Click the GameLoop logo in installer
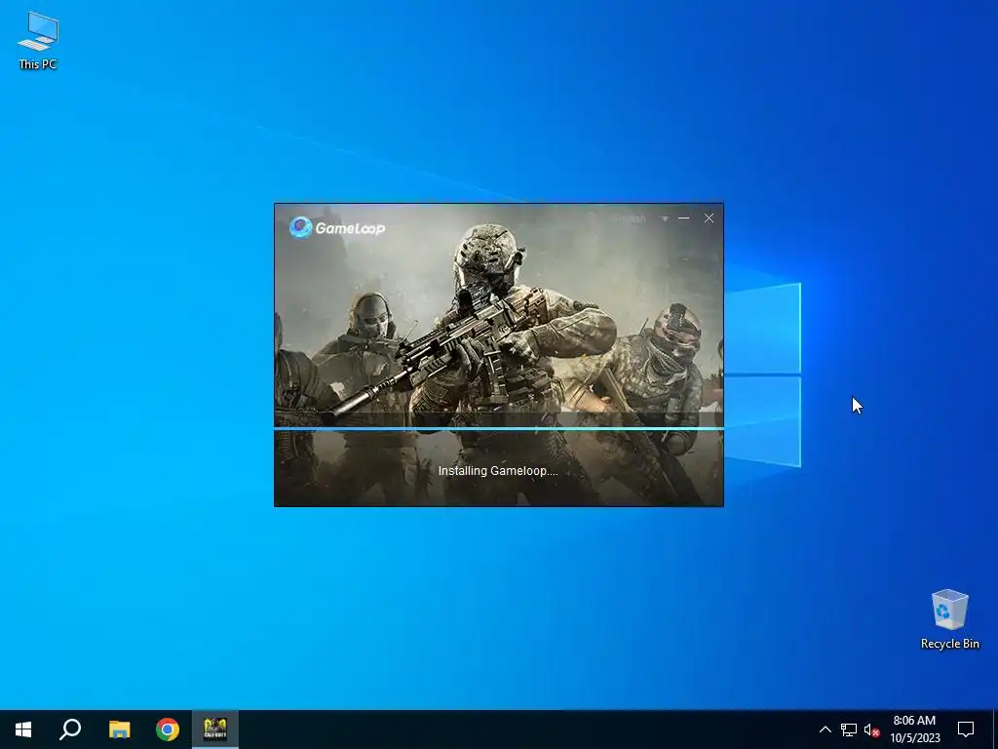Image resolution: width=998 pixels, height=749 pixels. coord(336,227)
